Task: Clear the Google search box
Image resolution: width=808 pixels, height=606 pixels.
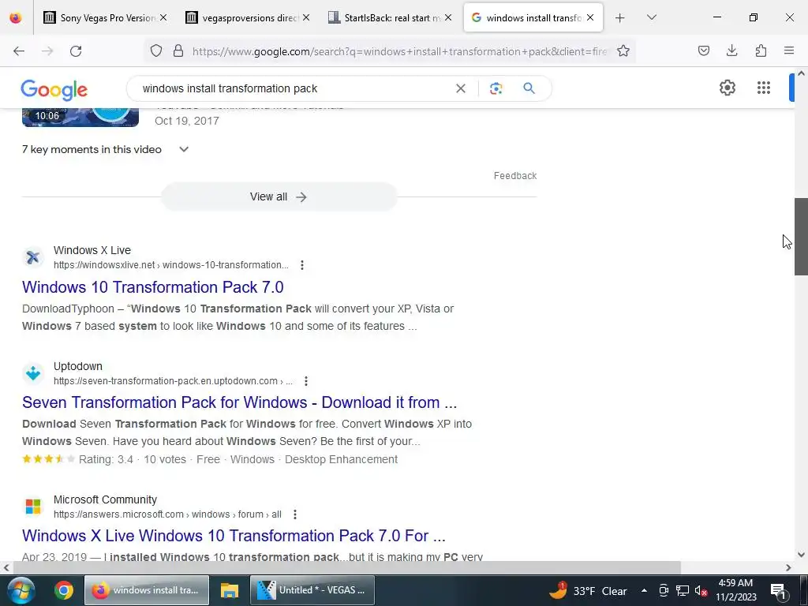Action: [461, 88]
